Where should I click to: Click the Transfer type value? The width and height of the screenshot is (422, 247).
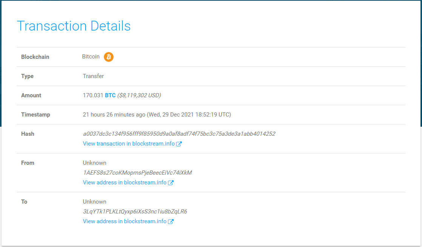[93, 76]
